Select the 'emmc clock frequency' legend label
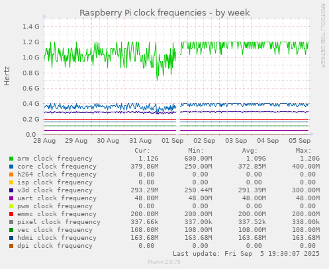Image resolution: width=329 pixels, height=269 pixels. [x=57, y=214]
